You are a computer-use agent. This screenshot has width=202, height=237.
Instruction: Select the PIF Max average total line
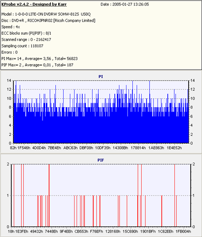pyautogui.click(x=38, y=65)
